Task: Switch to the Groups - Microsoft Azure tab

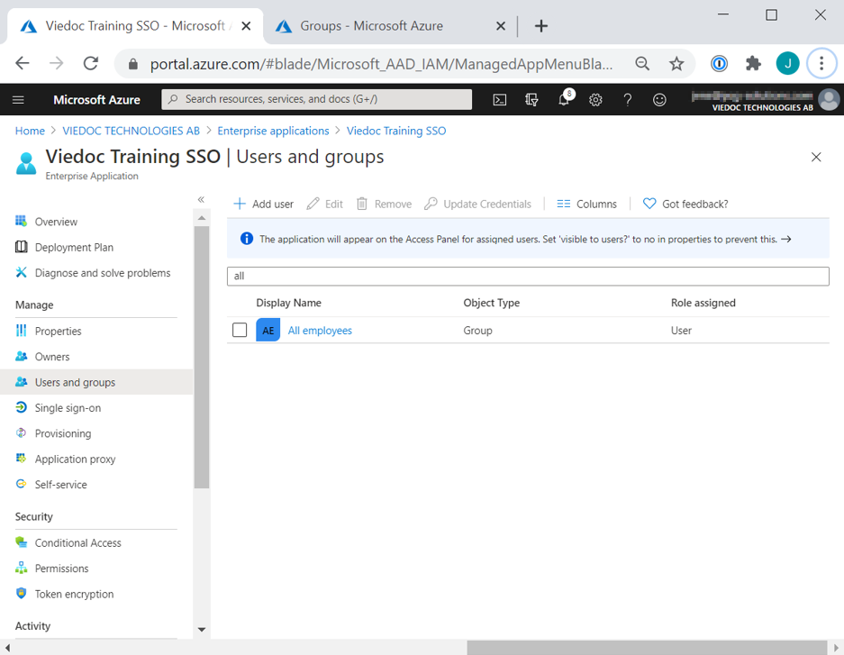Action: (371, 26)
